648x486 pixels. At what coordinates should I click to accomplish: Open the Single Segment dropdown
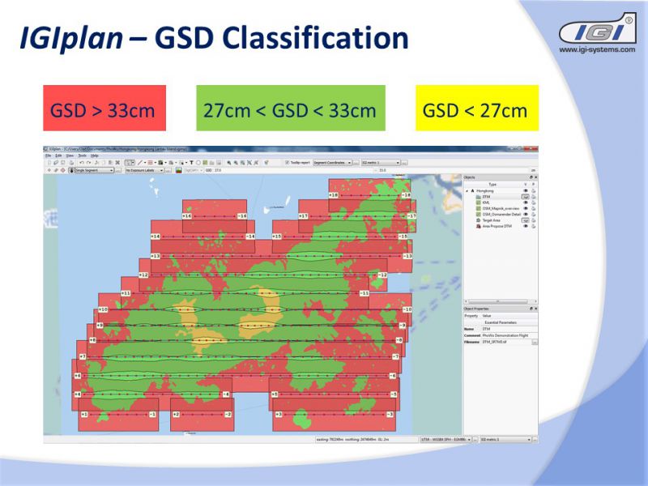91,170
